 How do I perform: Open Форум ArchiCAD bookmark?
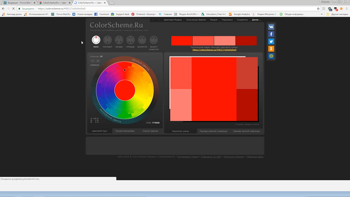(x=187, y=14)
